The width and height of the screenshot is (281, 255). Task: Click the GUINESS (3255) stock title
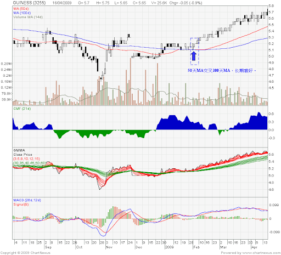pos(29,3)
